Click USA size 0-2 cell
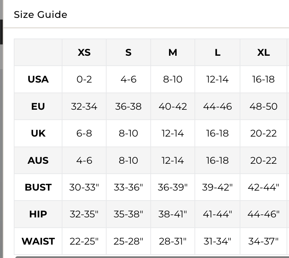The width and height of the screenshot is (289, 258). click(x=84, y=79)
